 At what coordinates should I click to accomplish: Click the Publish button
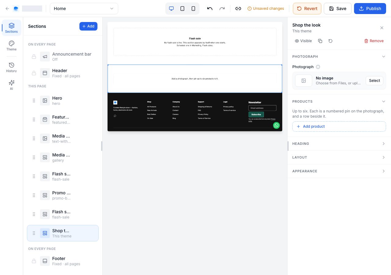point(370,9)
